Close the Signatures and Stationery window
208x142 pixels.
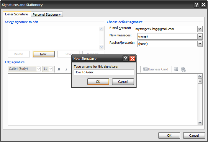[203, 5]
